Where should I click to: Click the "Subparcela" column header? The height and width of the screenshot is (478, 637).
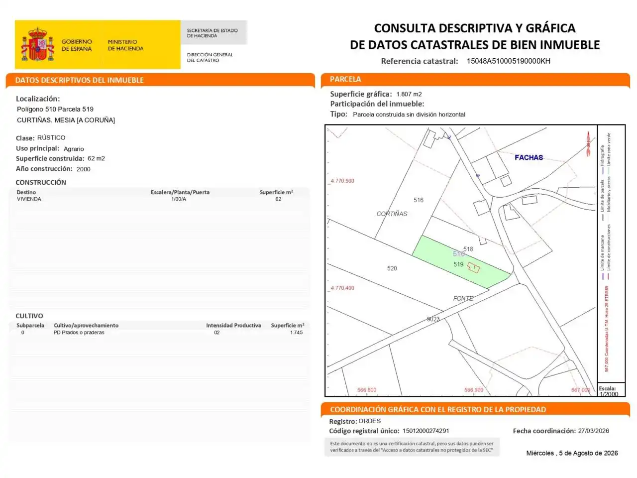pos(30,326)
